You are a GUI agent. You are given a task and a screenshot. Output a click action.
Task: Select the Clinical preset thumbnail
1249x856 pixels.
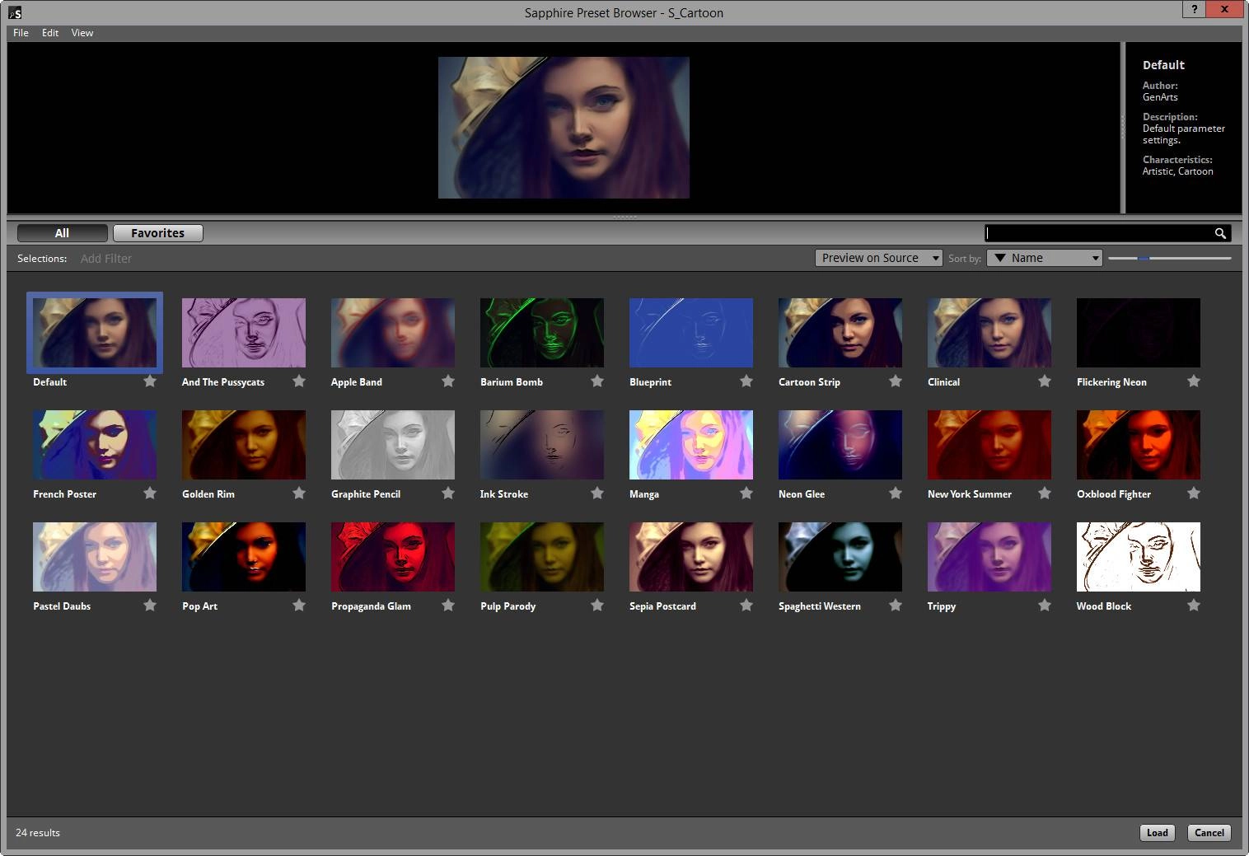989,333
